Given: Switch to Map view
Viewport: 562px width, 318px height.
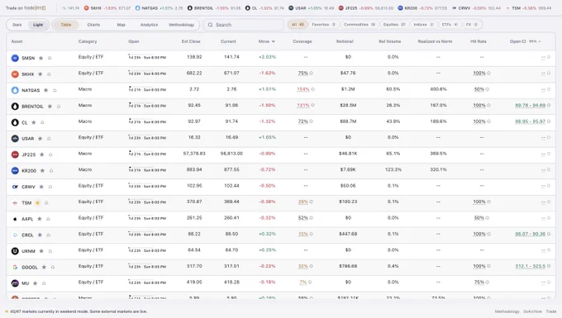Looking at the screenshot, I should click(121, 25).
